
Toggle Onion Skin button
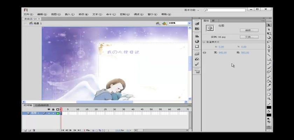tap(93, 130)
